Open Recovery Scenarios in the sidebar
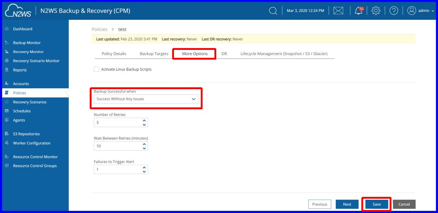 pyautogui.click(x=30, y=102)
